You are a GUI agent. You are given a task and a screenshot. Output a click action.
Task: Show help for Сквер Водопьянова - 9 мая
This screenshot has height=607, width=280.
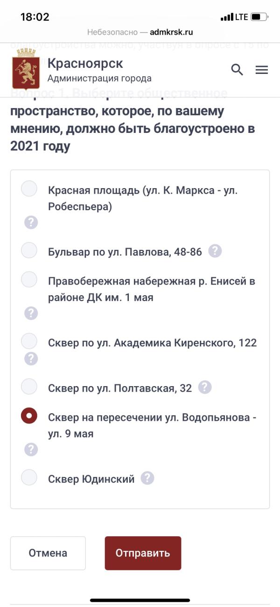point(31,449)
